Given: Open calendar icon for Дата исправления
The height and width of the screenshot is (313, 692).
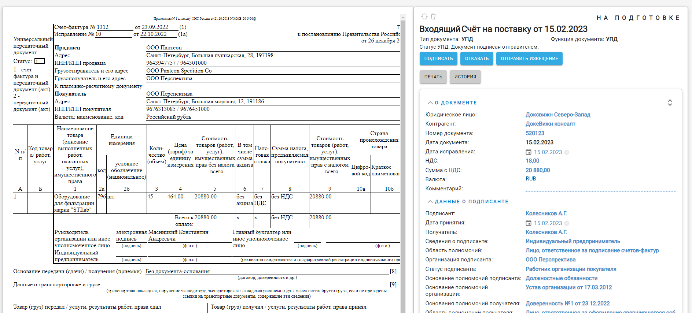Looking at the screenshot, I should (529, 152).
